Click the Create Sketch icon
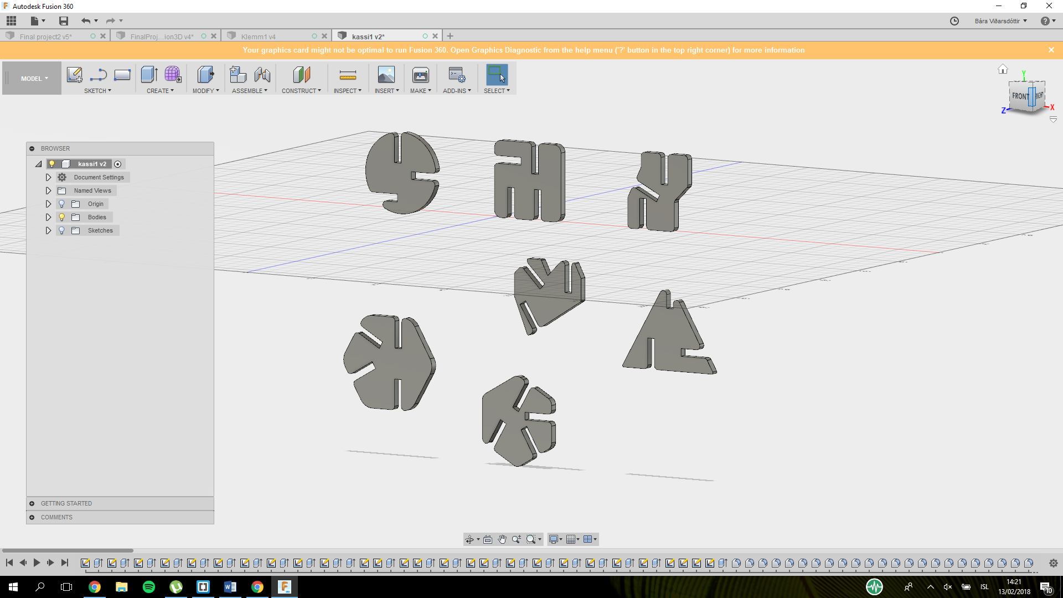1063x598 pixels. point(74,75)
